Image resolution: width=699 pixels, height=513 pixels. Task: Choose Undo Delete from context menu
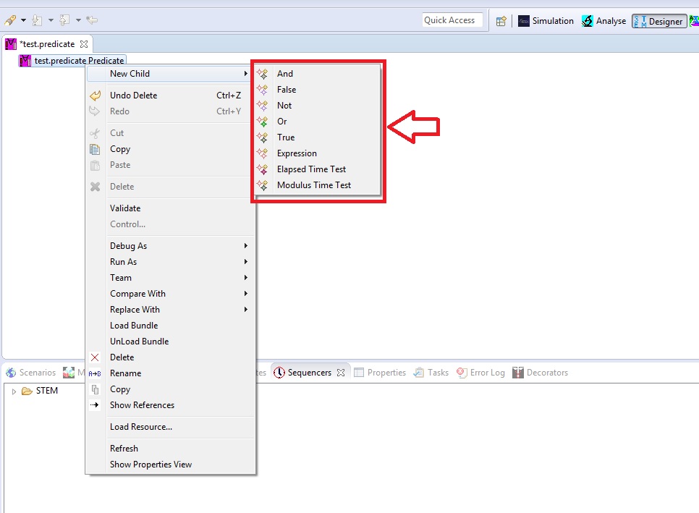tap(171, 96)
